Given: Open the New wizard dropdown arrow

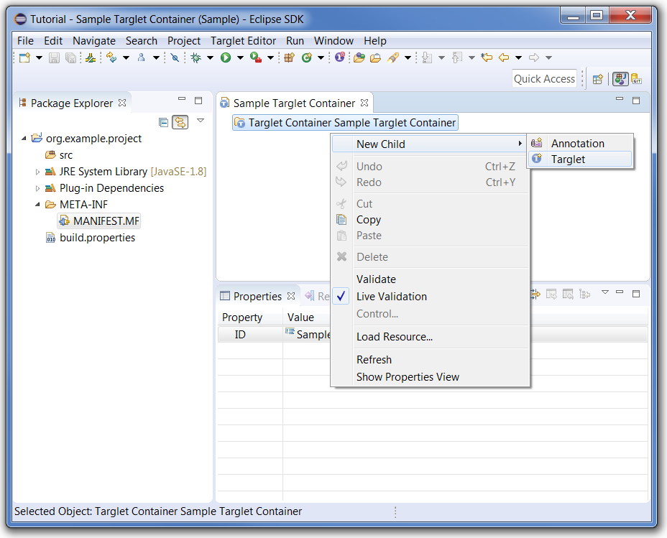Looking at the screenshot, I should click(39, 57).
